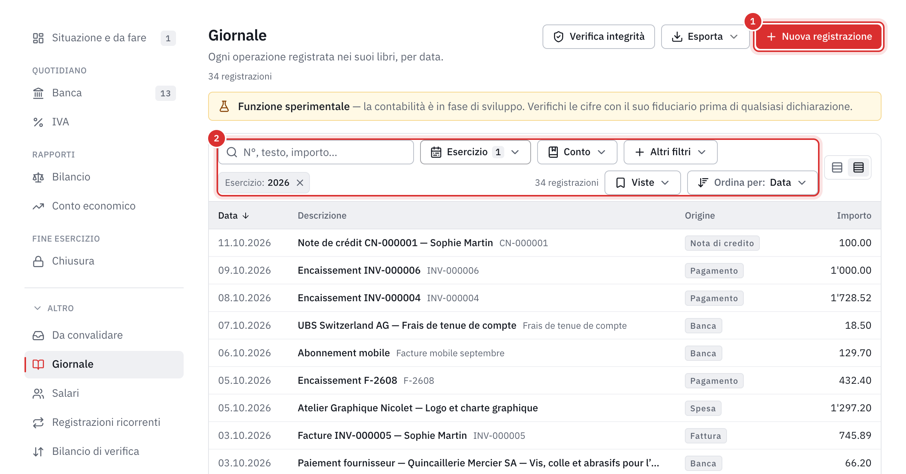Expand the Altri filtri menu
Screen dimensions: 906x474
click(670, 152)
